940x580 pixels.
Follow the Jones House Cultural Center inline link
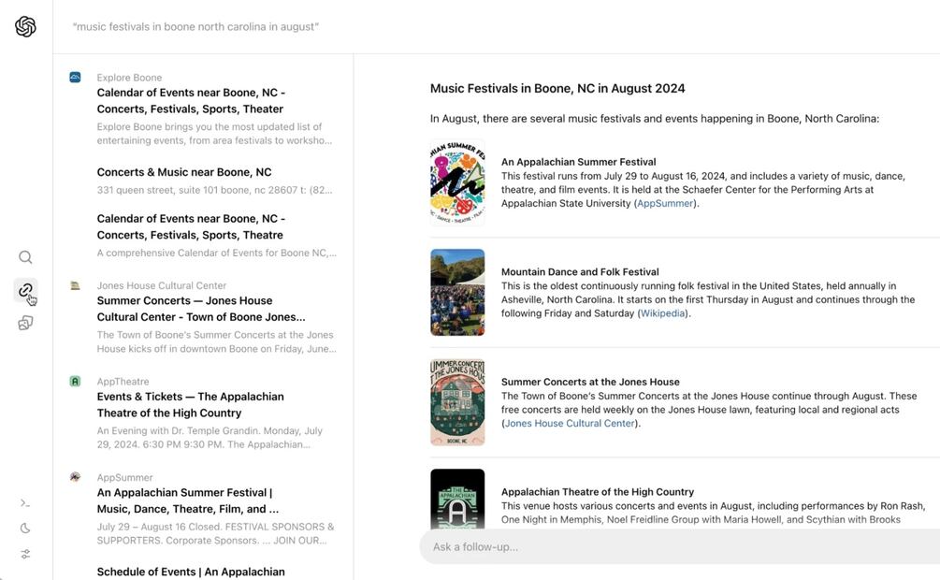tap(570, 423)
